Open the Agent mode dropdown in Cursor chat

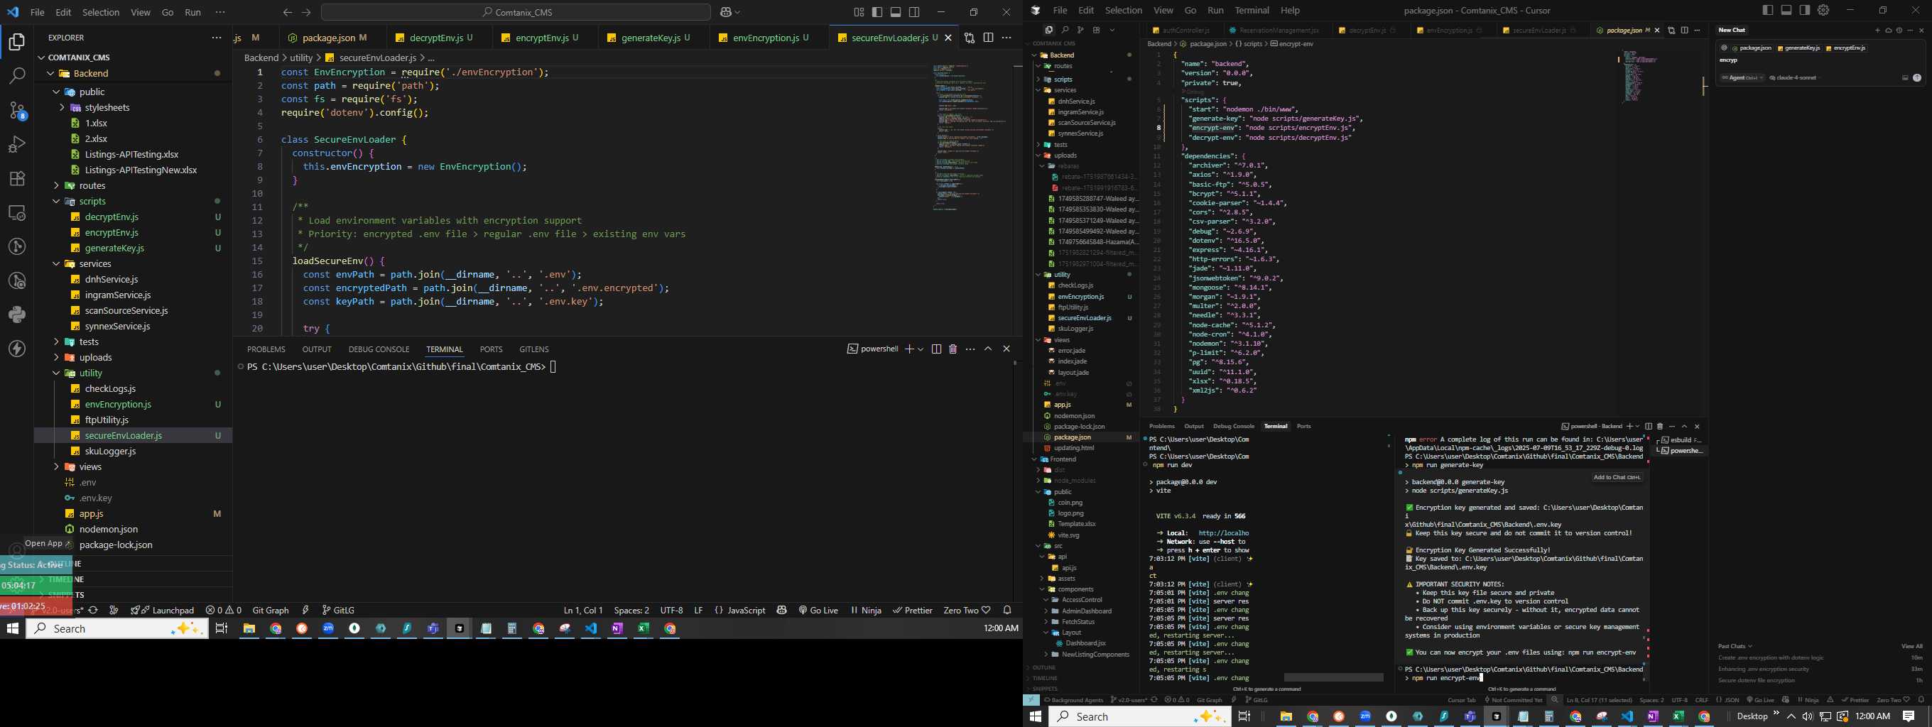pyautogui.click(x=1742, y=77)
